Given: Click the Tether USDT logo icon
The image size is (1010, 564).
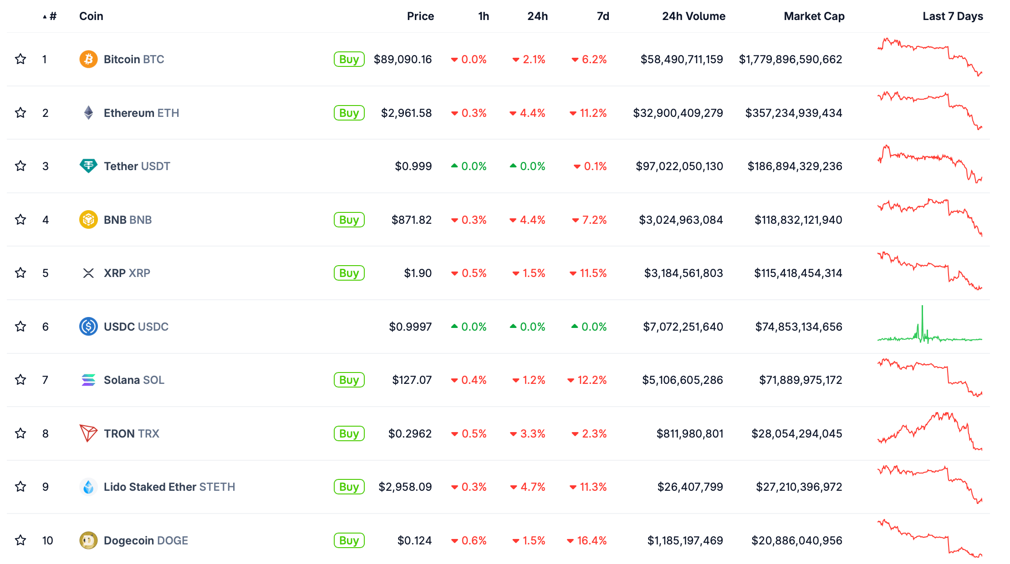Looking at the screenshot, I should pyautogui.click(x=88, y=166).
